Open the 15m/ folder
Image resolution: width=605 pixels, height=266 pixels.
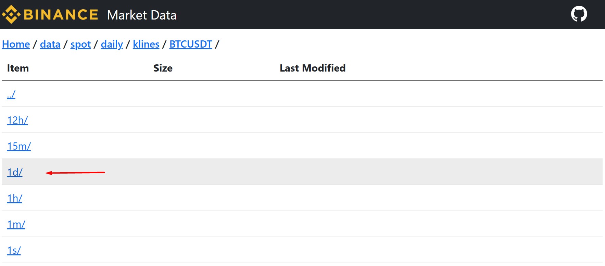tap(19, 146)
